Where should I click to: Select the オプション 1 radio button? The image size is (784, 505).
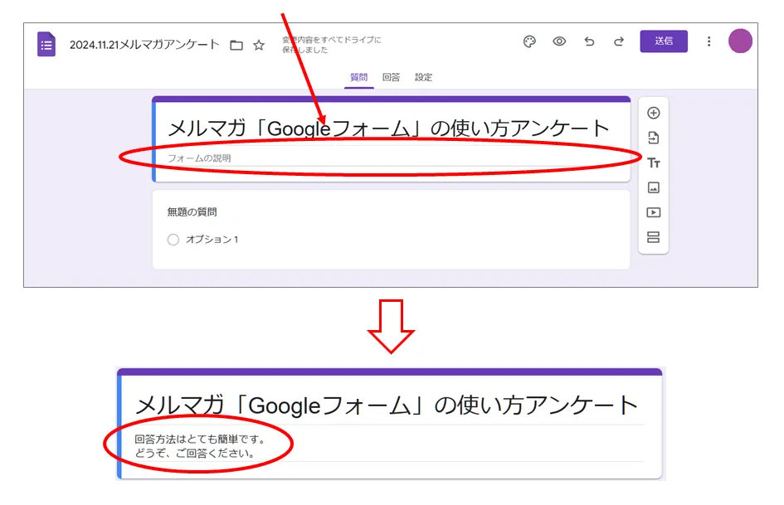coord(173,240)
